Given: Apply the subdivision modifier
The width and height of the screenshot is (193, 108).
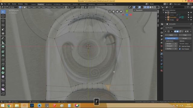Looking at the screenshot, I should point(171,35).
